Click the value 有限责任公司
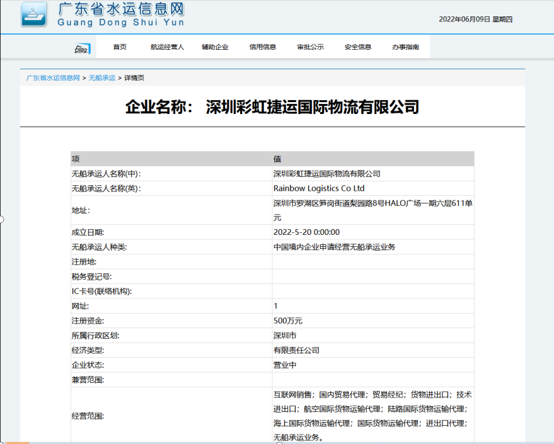 tap(296, 350)
